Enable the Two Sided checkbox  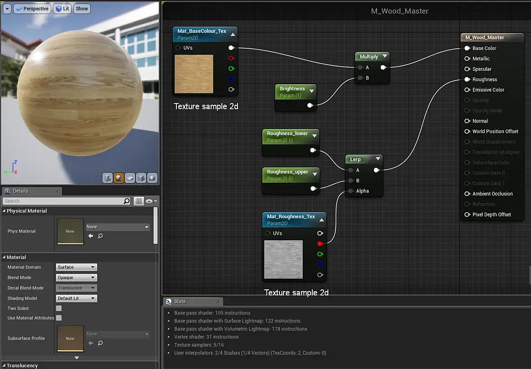click(x=58, y=308)
